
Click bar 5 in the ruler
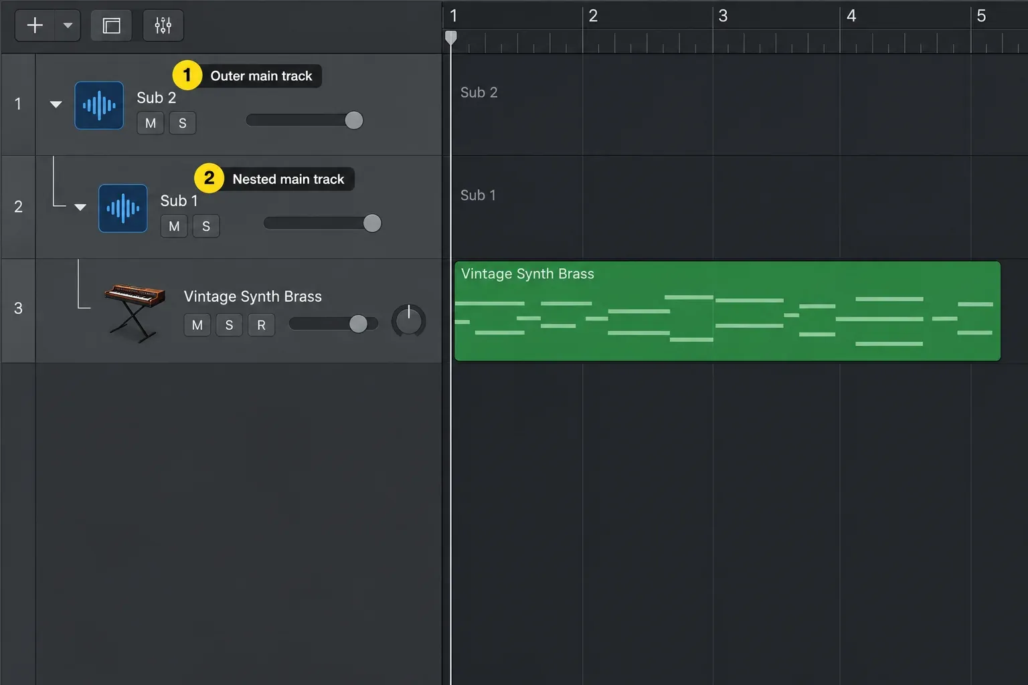[x=981, y=15]
